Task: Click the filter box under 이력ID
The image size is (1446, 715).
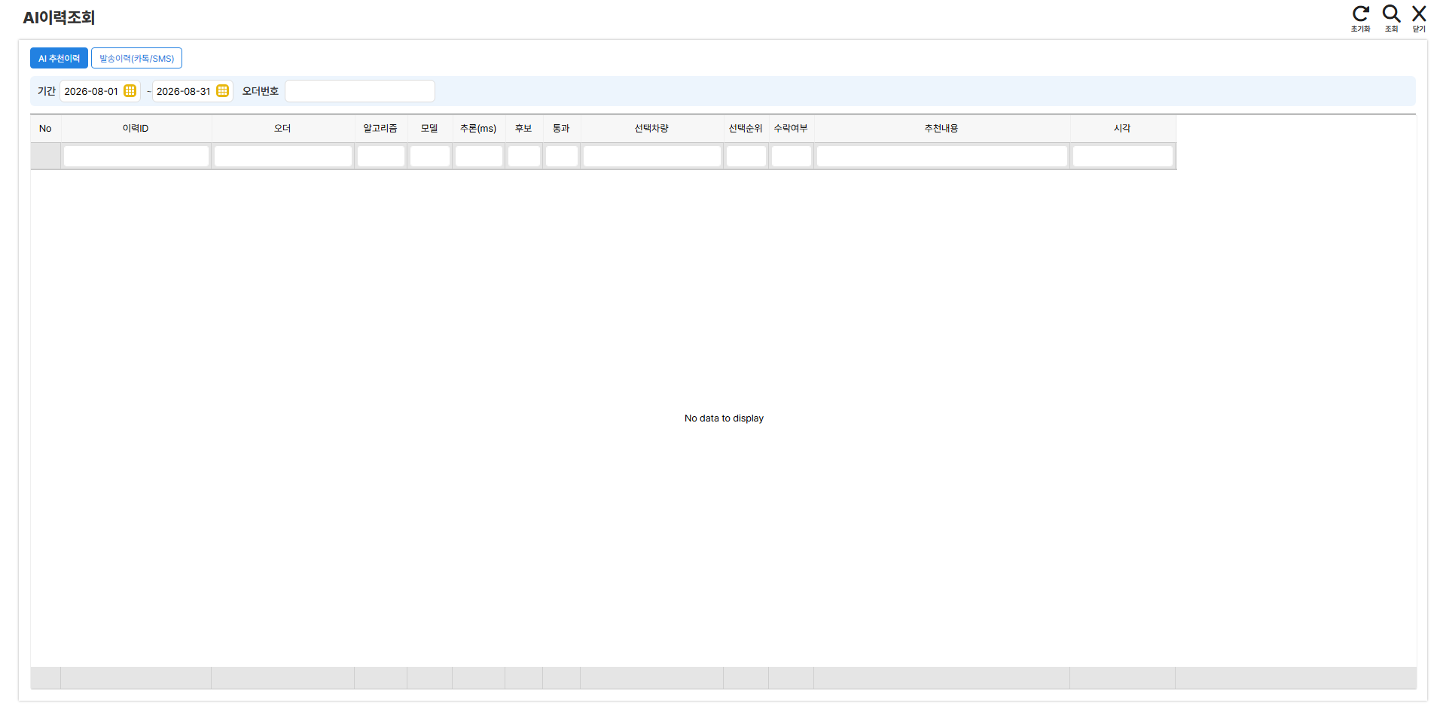Action: pyautogui.click(x=136, y=156)
